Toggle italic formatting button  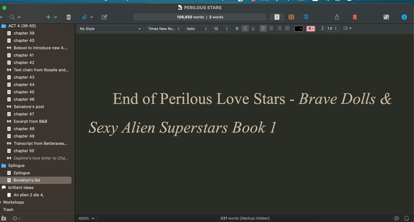click(x=245, y=29)
